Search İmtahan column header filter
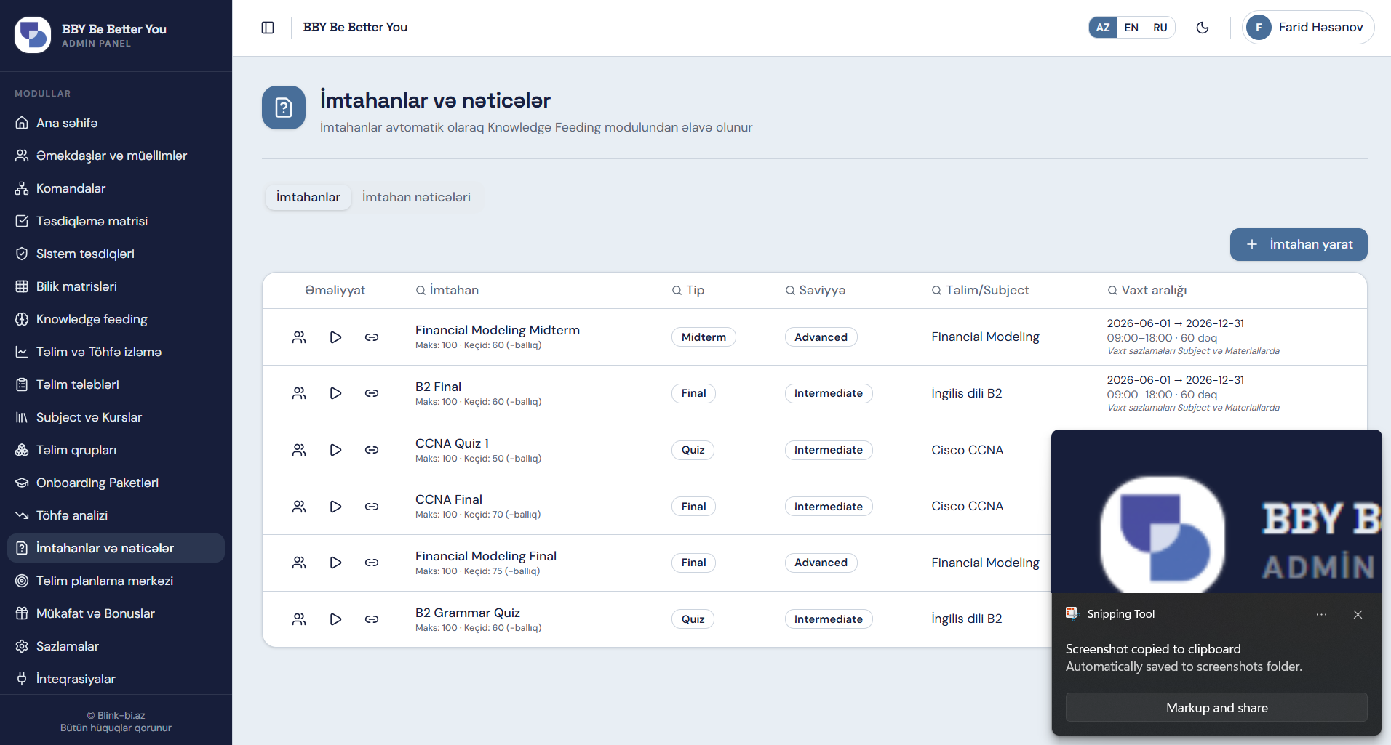The width and height of the screenshot is (1391, 745). click(447, 290)
